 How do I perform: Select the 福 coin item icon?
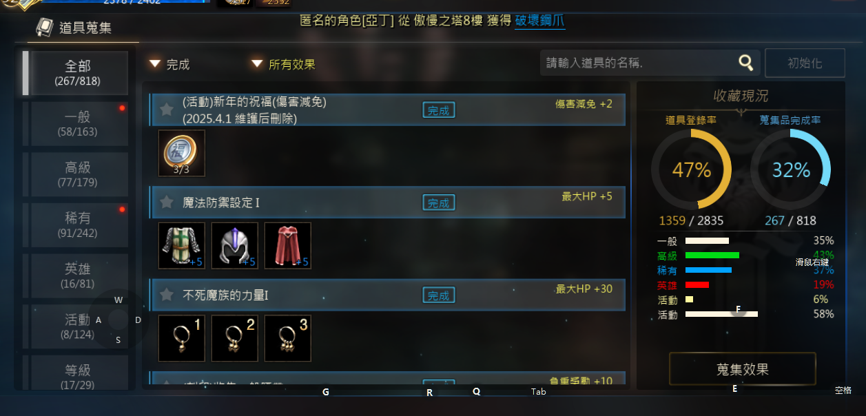point(181,153)
